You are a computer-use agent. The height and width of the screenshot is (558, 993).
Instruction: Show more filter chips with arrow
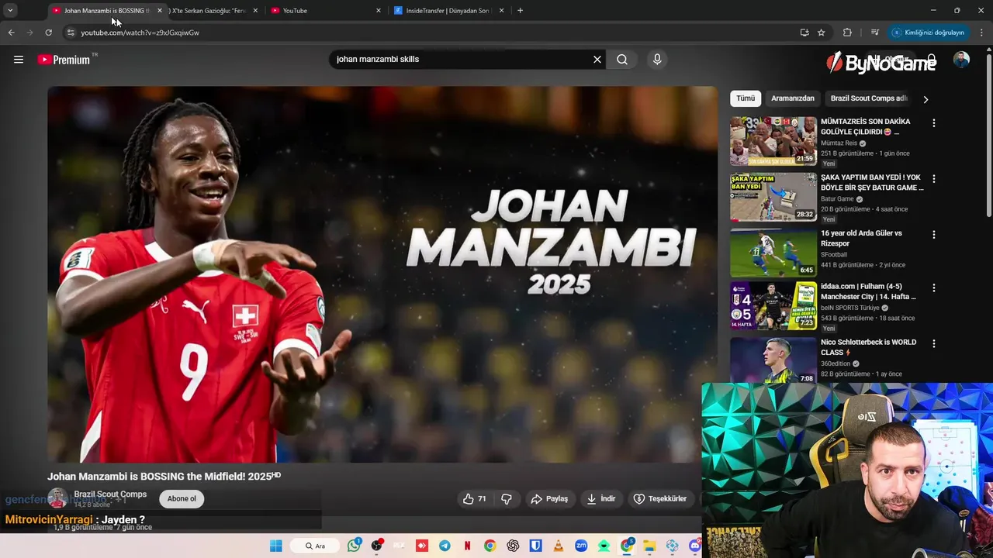click(926, 99)
